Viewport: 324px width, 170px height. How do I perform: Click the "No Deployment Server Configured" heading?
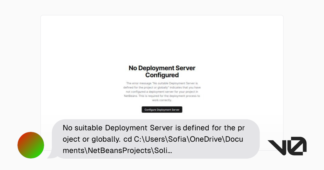(x=162, y=71)
